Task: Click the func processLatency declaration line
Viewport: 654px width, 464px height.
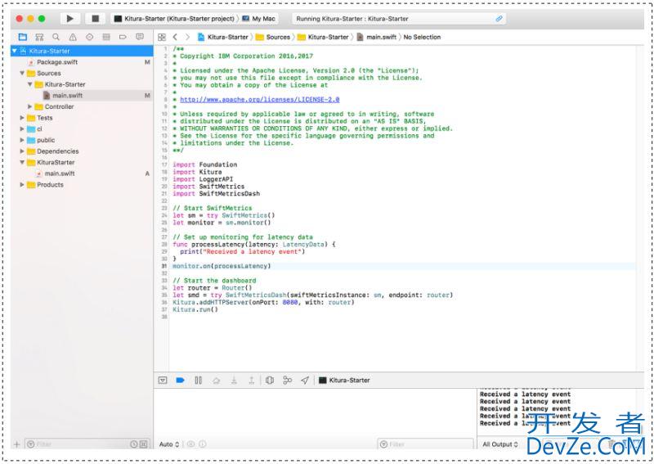Action: click(254, 245)
